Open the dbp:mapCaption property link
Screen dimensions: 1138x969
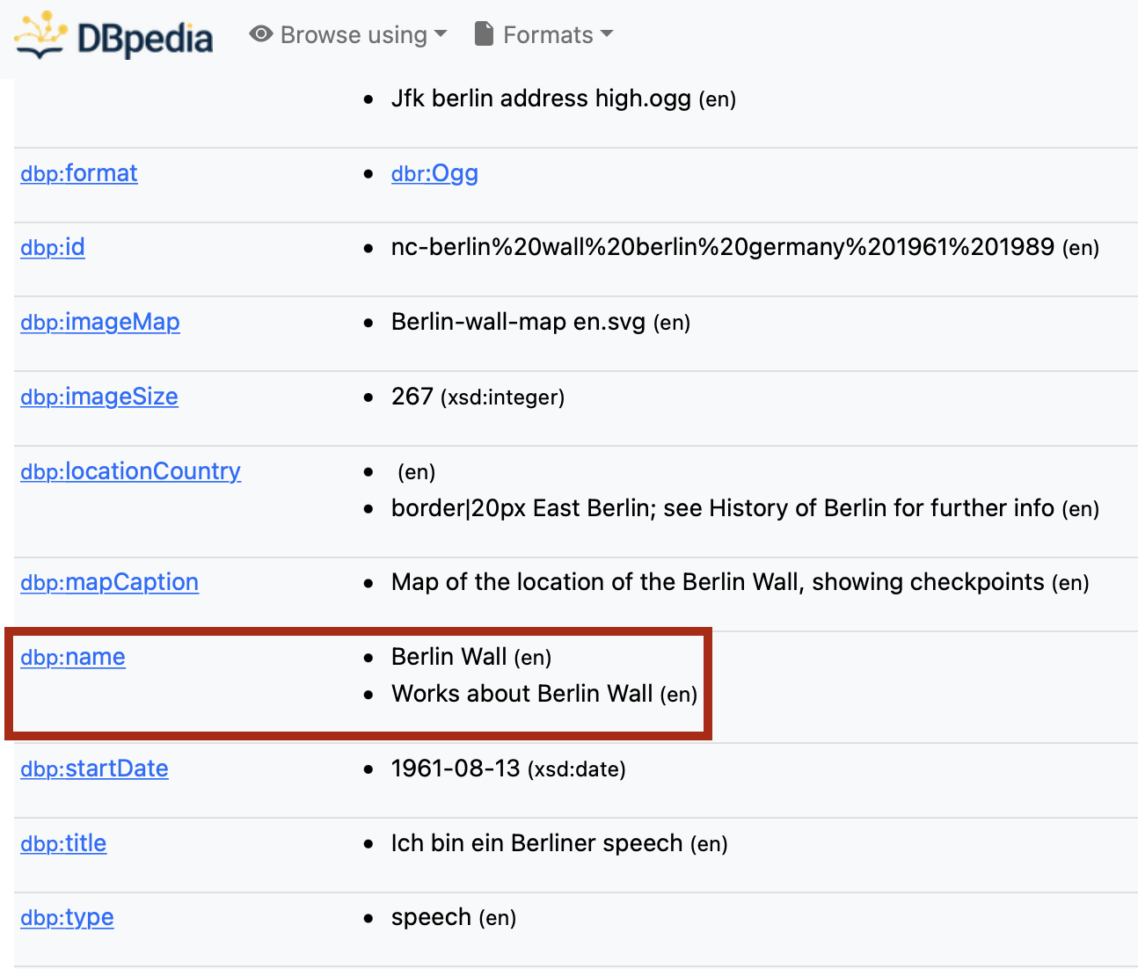pyautogui.click(x=109, y=582)
